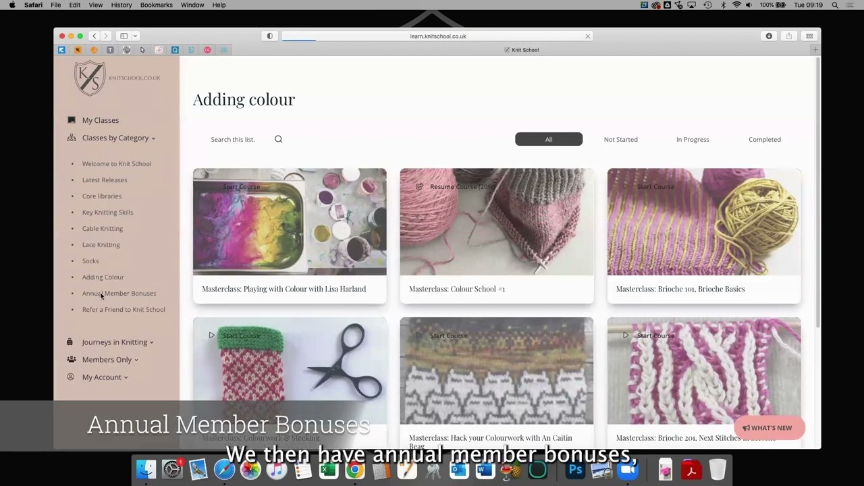Open the Adding Colour category
The height and width of the screenshot is (486, 864).
point(103,277)
